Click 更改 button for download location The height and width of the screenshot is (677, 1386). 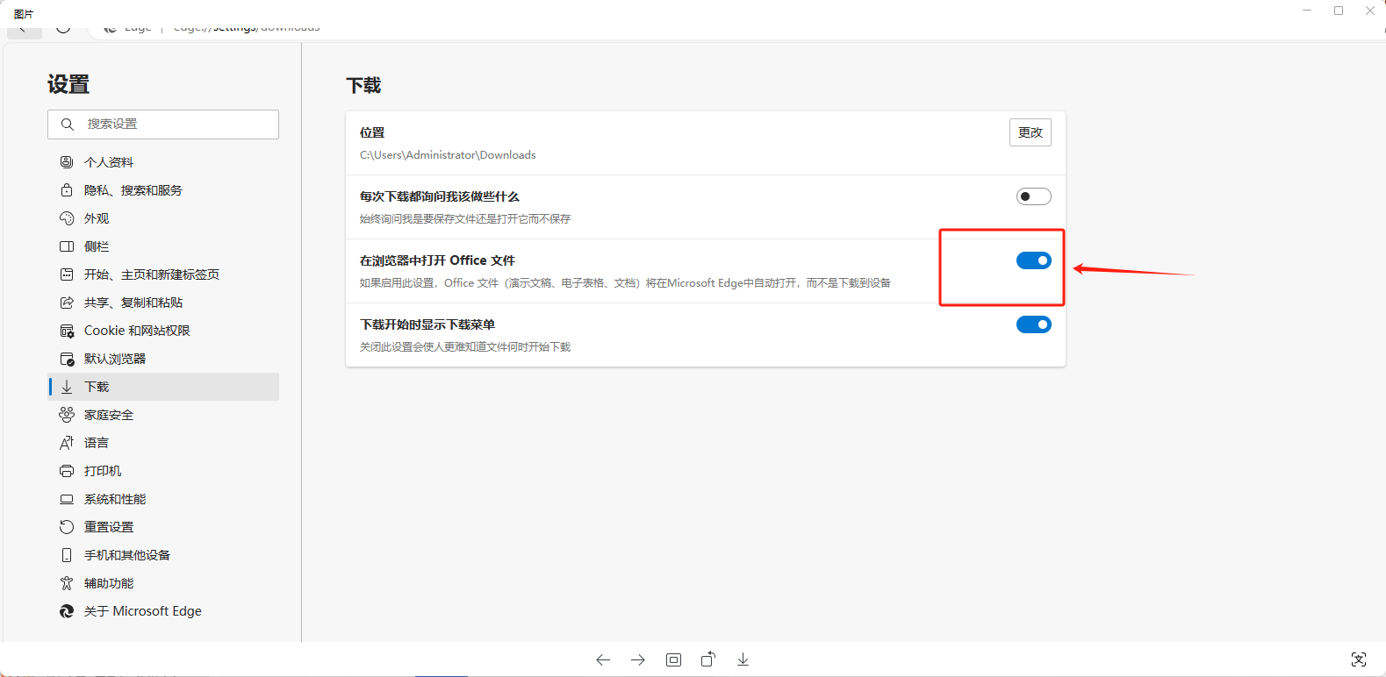[x=1031, y=132]
